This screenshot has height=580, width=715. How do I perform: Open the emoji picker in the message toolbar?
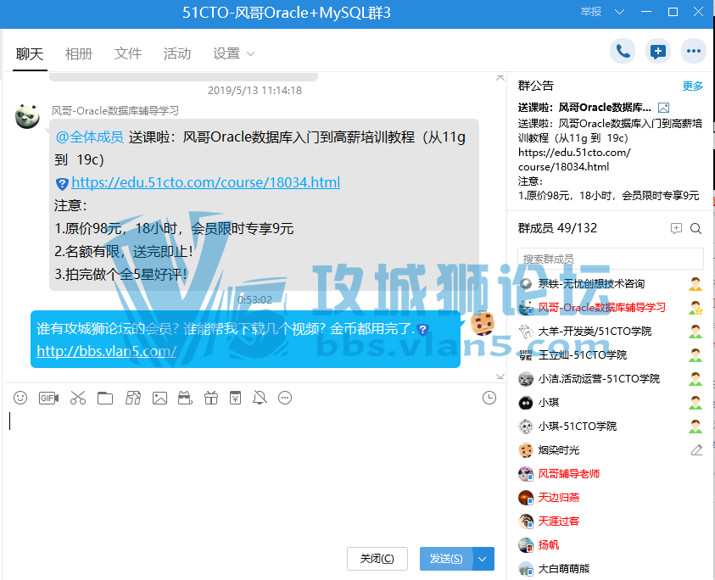click(20, 398)
